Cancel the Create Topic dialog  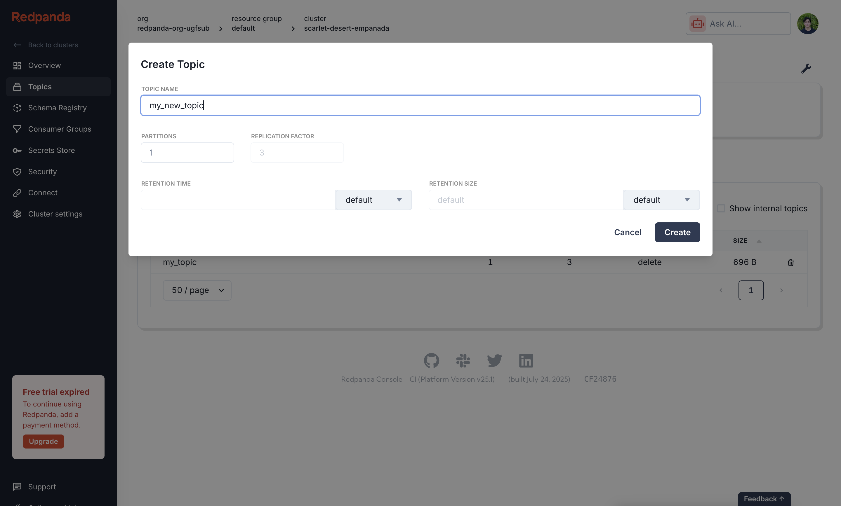628,232
